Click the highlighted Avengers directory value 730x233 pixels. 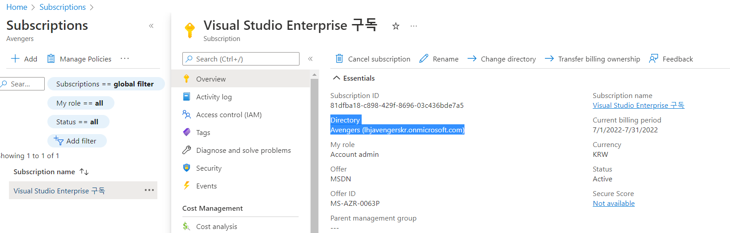point(397,130)
